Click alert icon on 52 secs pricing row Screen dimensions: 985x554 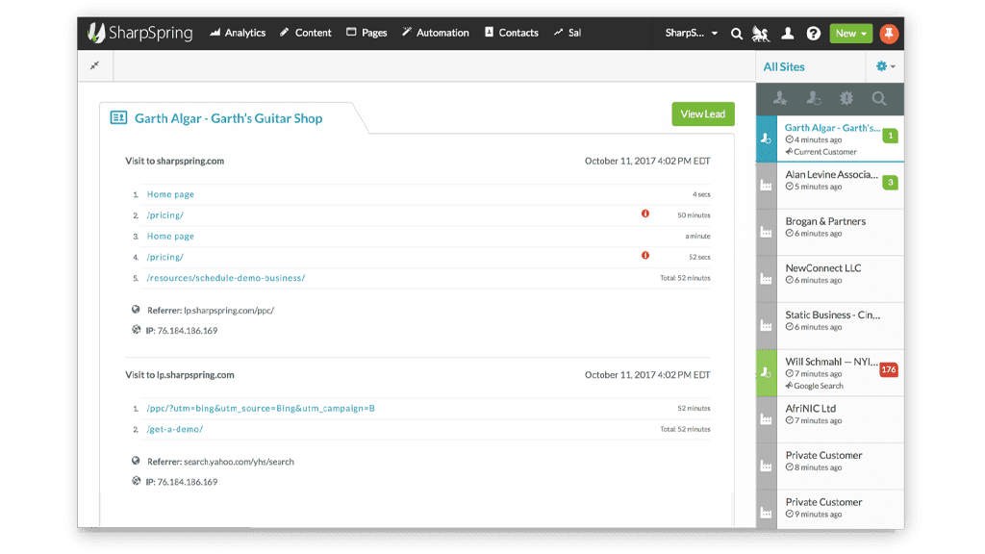(x=645, y=255)
